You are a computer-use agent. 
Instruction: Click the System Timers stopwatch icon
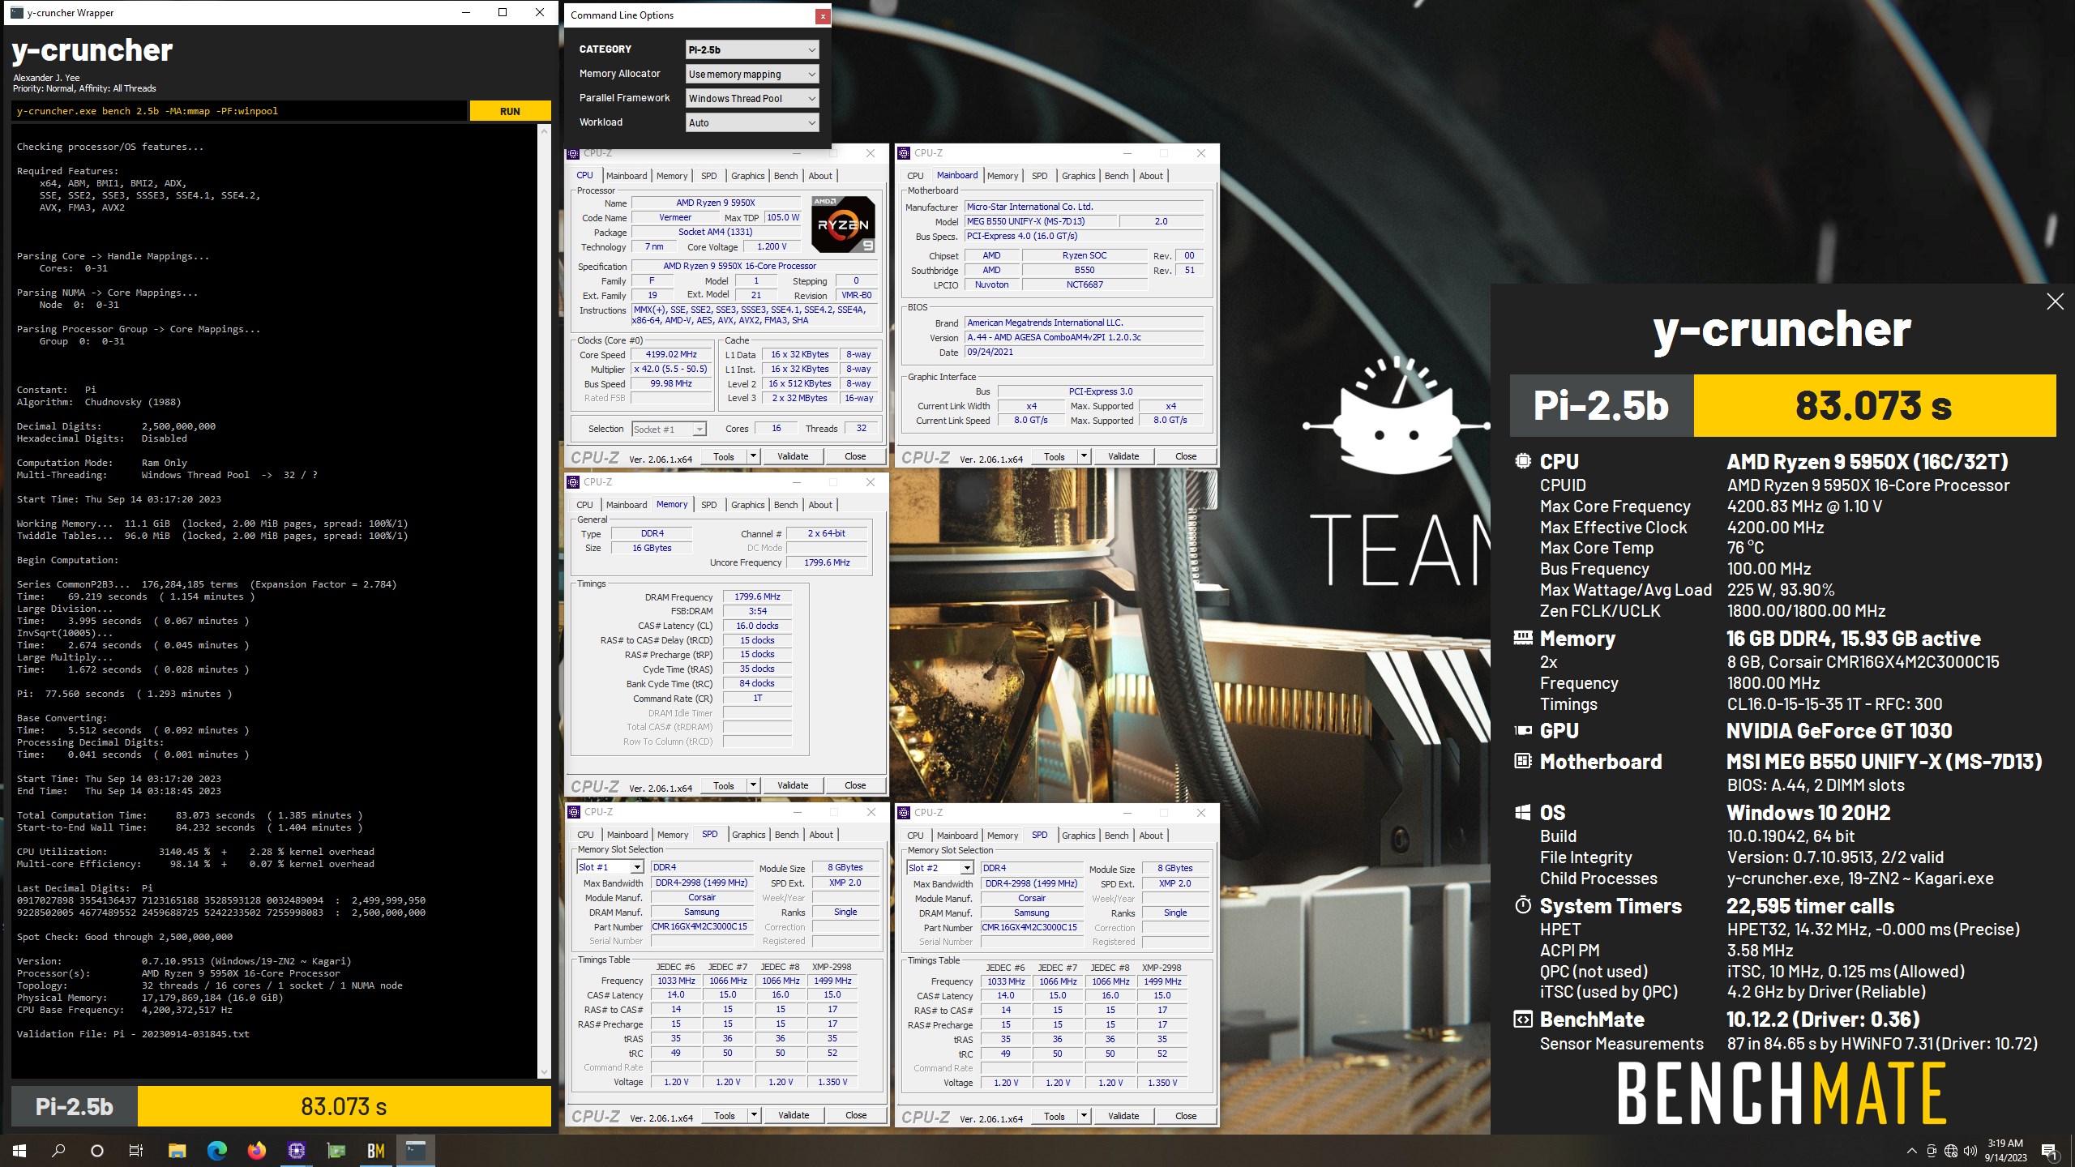pyautogui.click(x=1522, y=905)
